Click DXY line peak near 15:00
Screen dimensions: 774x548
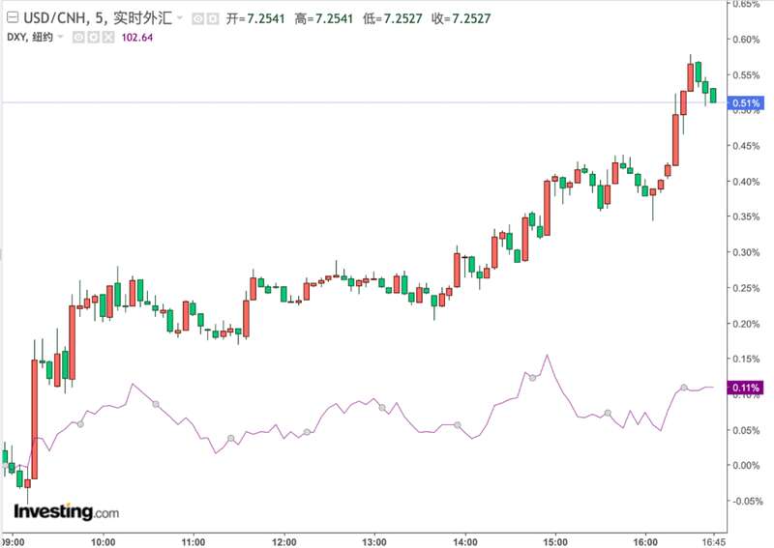(x=548, y=356)
